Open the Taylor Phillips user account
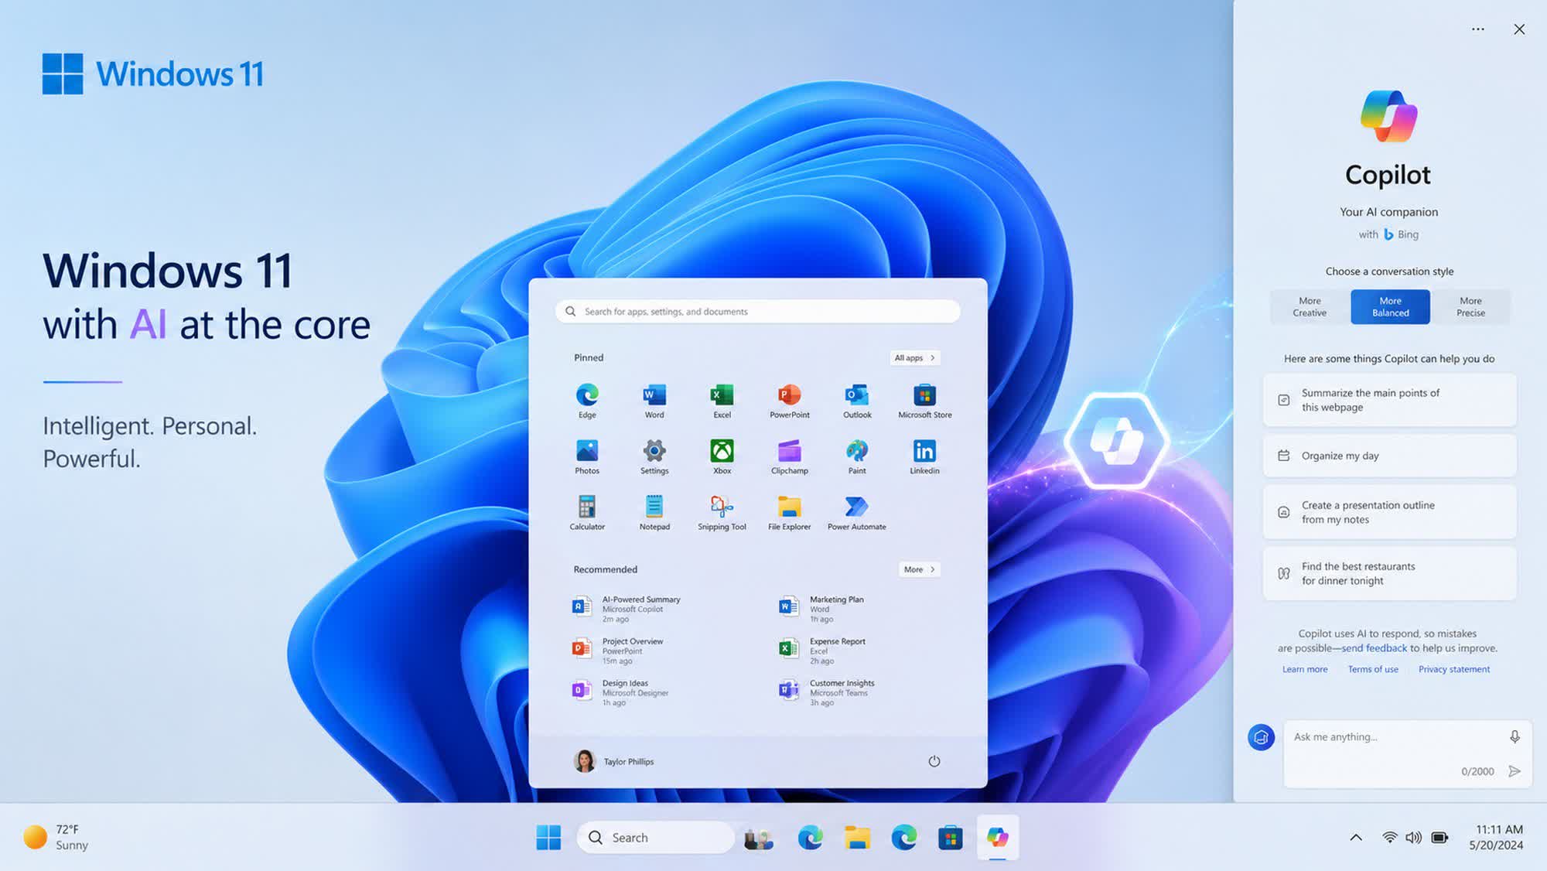Viewport: 1547px width, 871px height. (613, 761)
